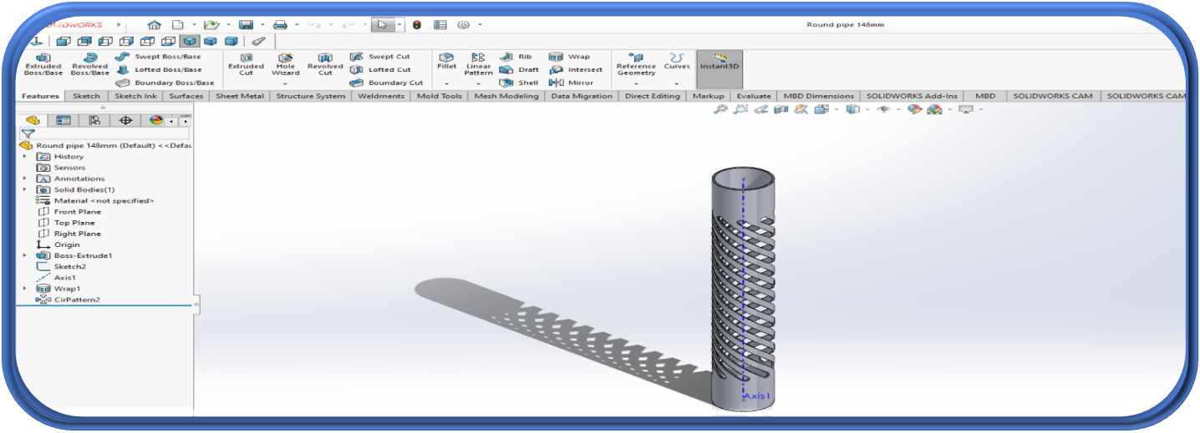Expand the Wrap1 tree node
1200x433 pixels.
click(24, 289)
